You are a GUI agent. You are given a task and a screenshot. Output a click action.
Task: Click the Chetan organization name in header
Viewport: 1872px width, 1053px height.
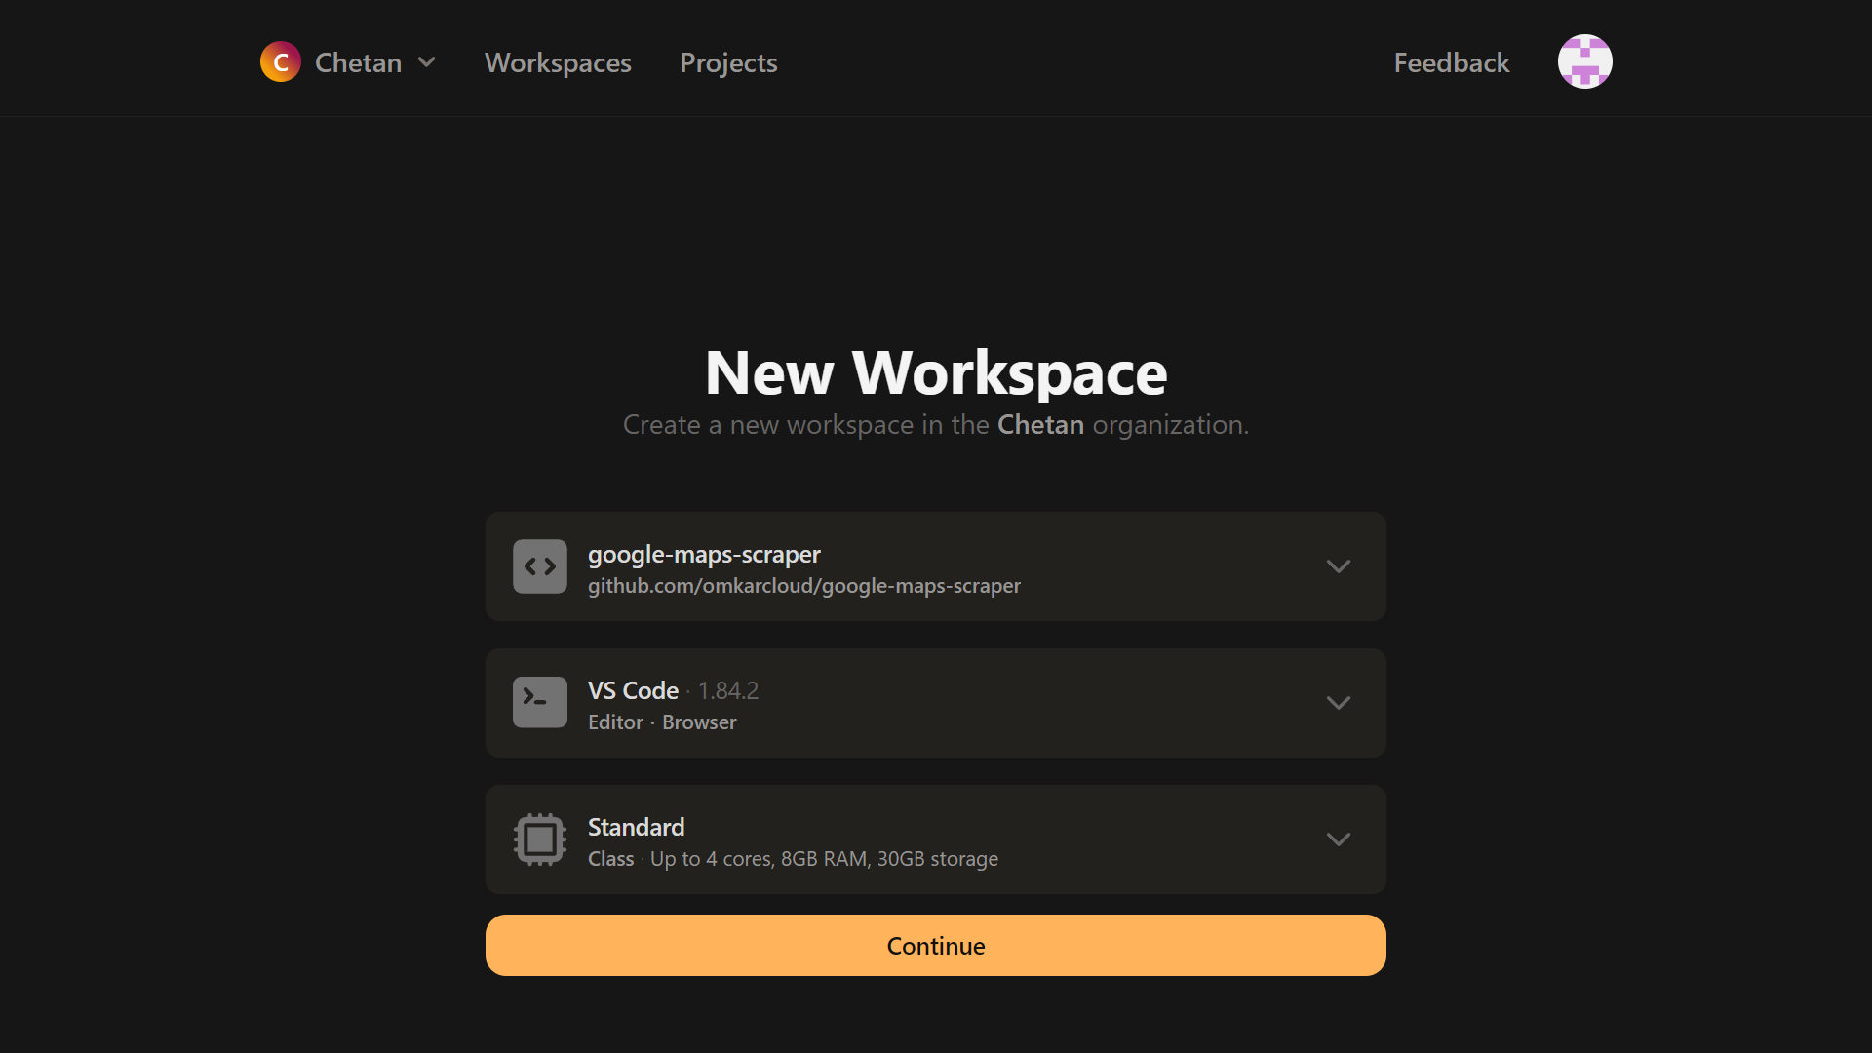358,62
